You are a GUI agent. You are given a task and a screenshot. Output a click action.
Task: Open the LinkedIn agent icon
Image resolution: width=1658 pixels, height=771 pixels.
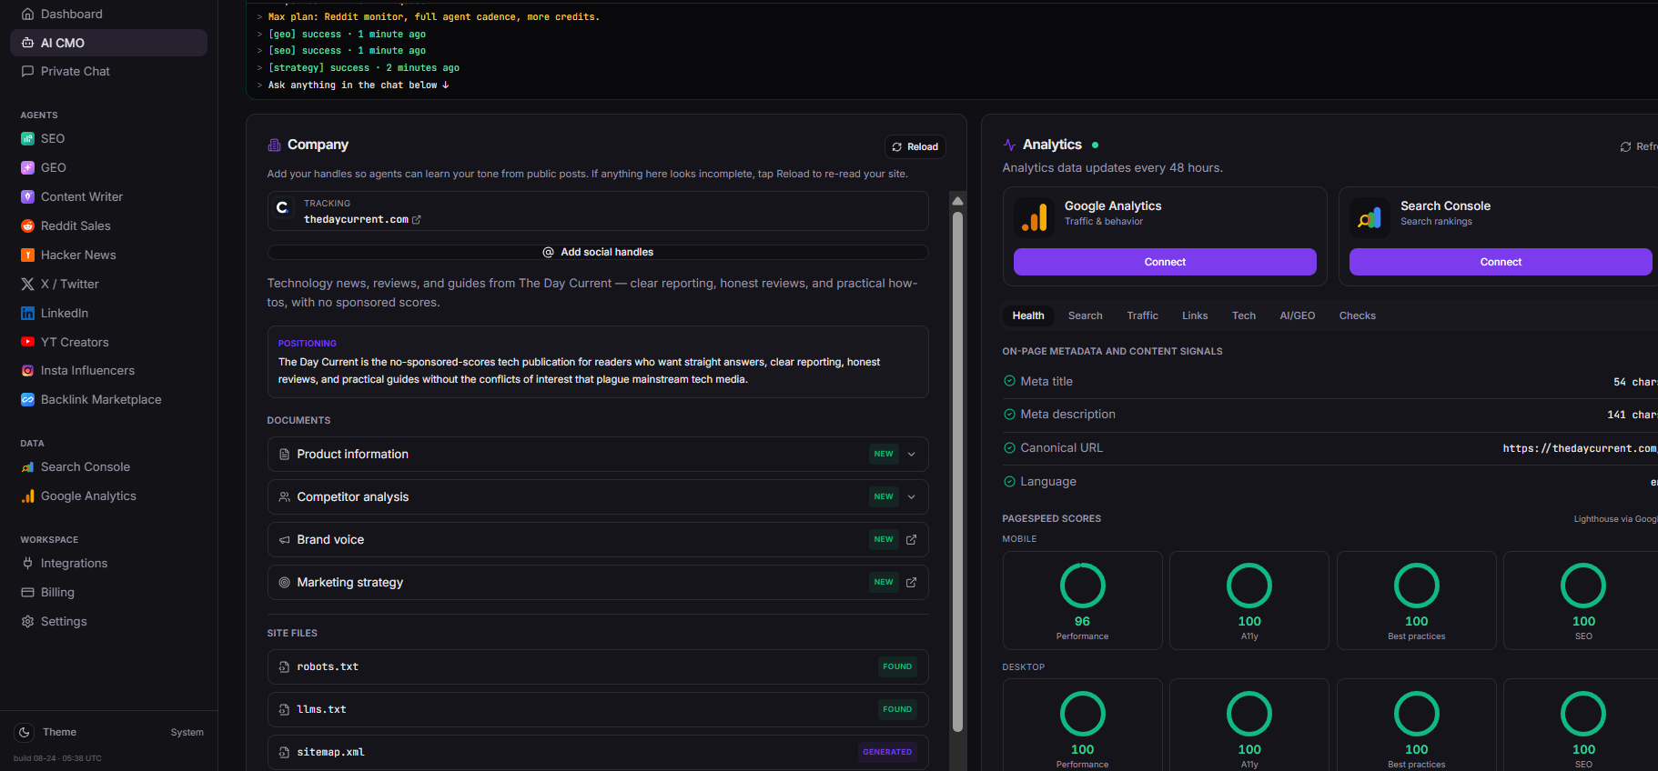[x=27, y=313]
